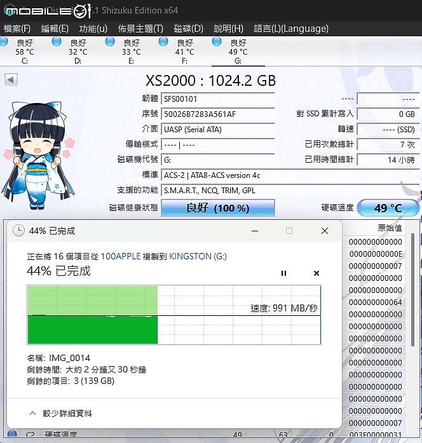Click the blue status orb for drive G:

[x=217, y=41]
